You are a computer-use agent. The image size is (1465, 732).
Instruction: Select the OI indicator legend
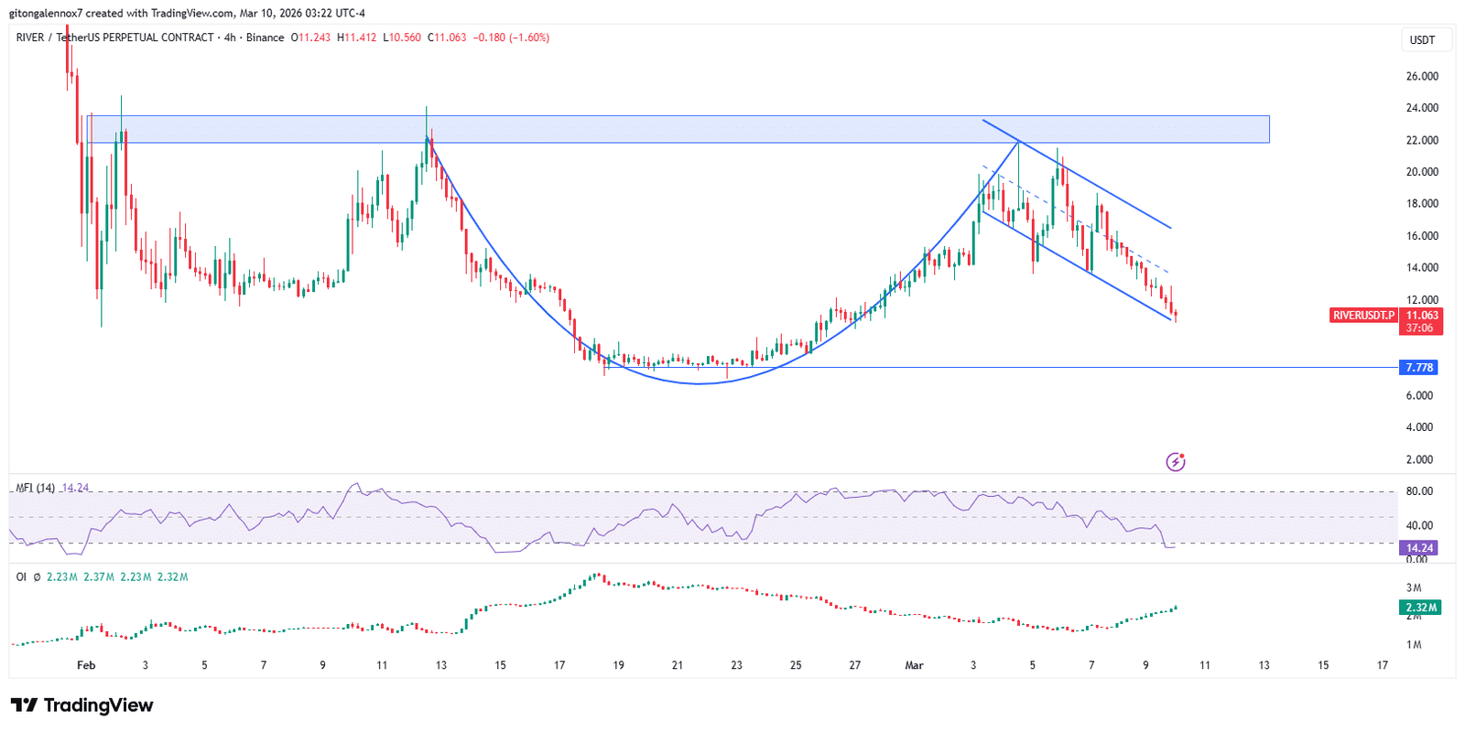[21, 577]
